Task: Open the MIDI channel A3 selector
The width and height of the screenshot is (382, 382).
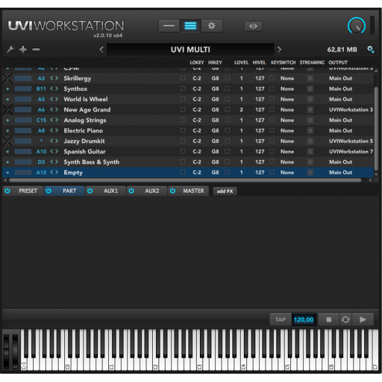Action: coord(41,78)
